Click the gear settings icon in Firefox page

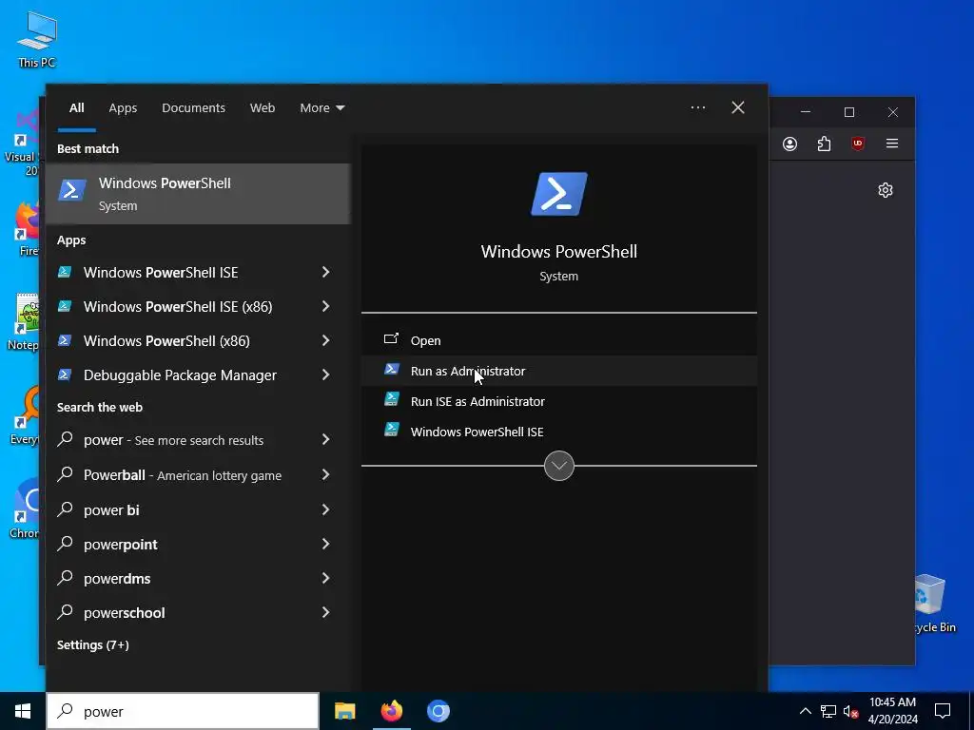click(x=886, y=190)
